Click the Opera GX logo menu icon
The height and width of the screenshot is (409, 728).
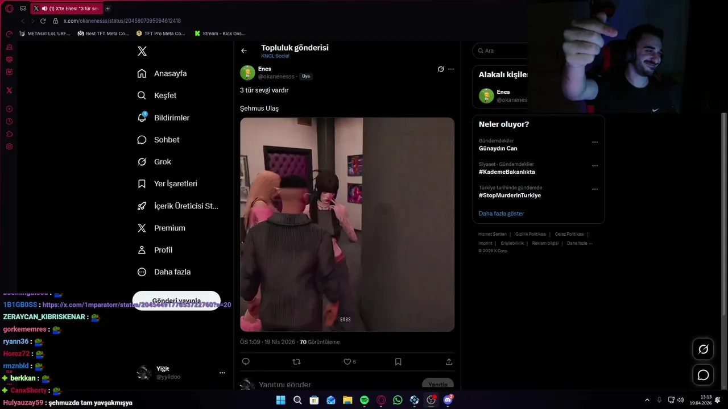pyautogui.click(x=9, y=9)
